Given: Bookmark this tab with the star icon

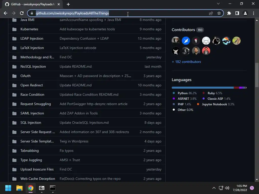Looking at the screenshot, I should pos(219,13).
